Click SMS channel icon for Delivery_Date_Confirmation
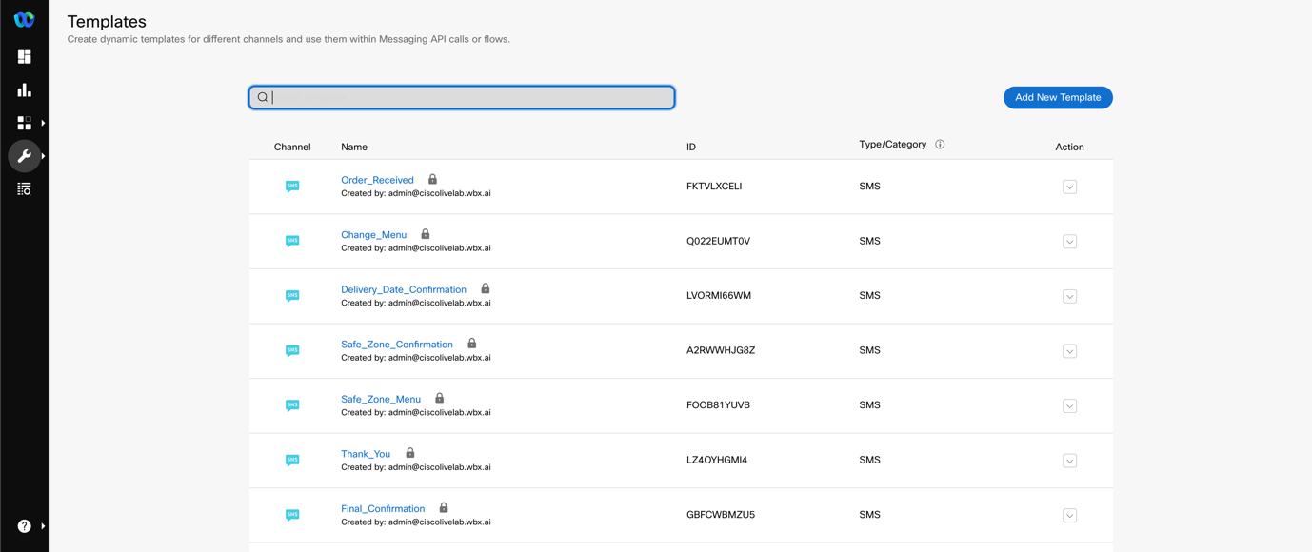The height and width of the screenshot is (552, 1312). tap(292, 296)
